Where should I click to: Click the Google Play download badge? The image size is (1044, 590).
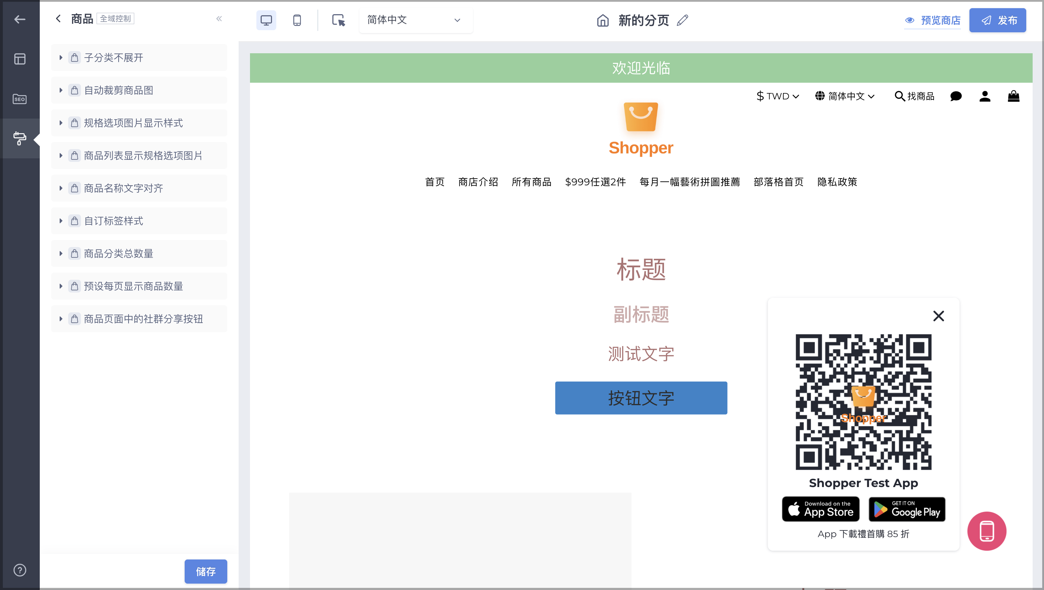907,509
